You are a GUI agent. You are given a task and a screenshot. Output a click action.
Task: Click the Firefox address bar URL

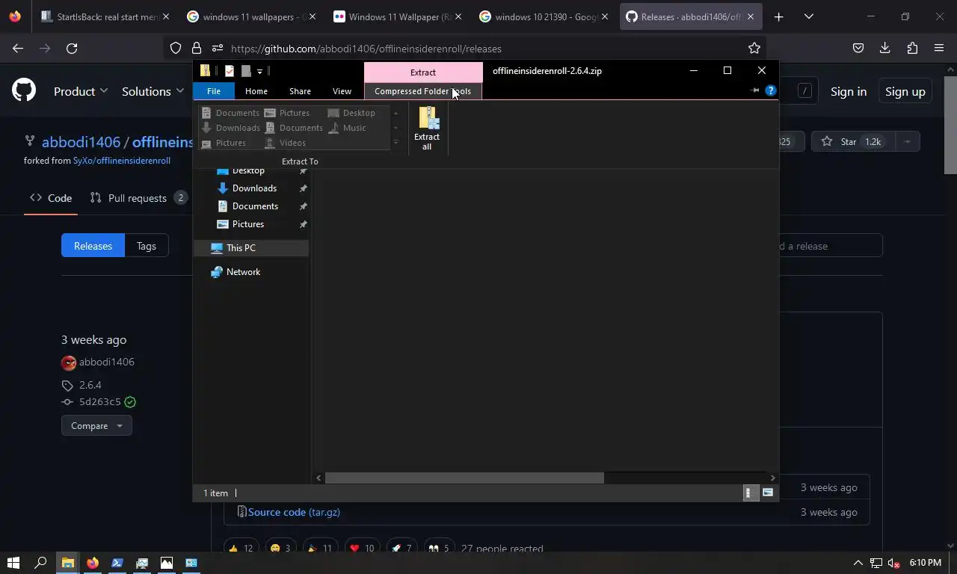click(366, 49)
